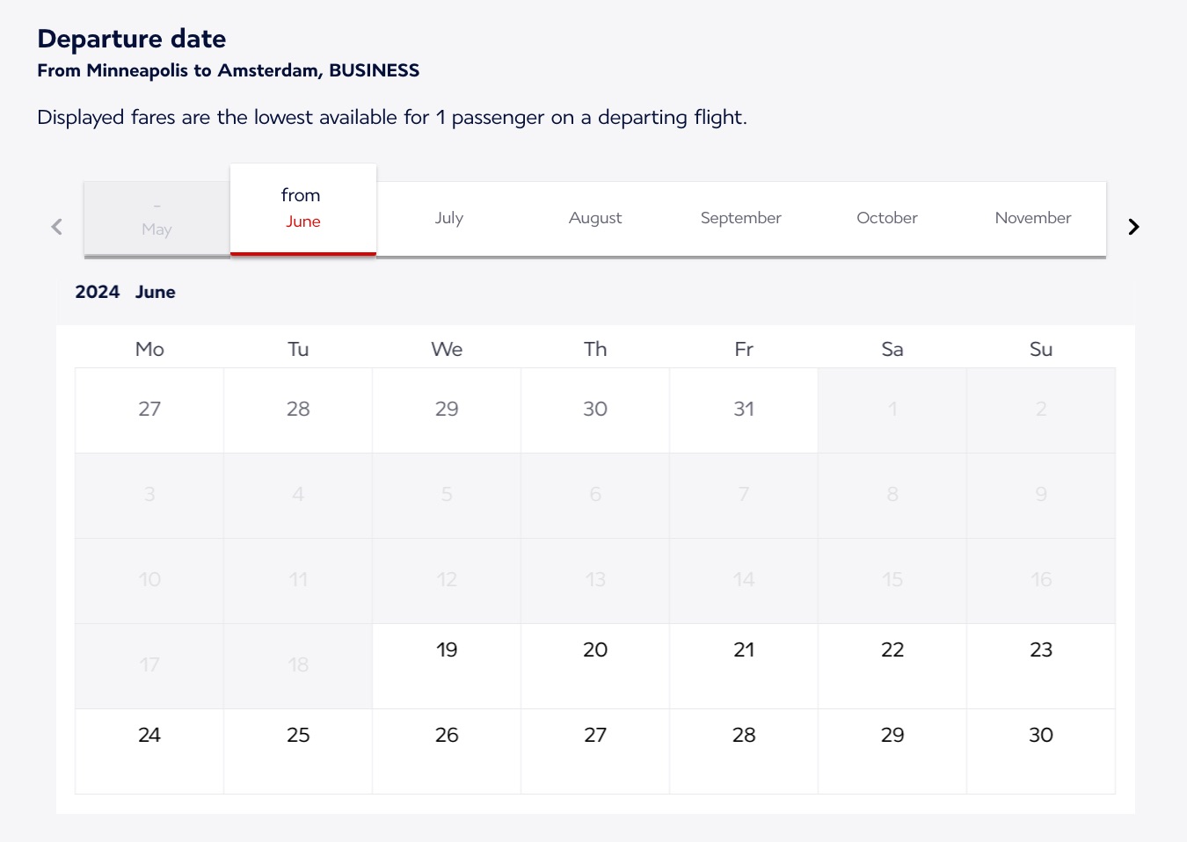Click the Departure date heading
Image resolution: width=1187 pixels, height=842 pixels.
(131, 39)
